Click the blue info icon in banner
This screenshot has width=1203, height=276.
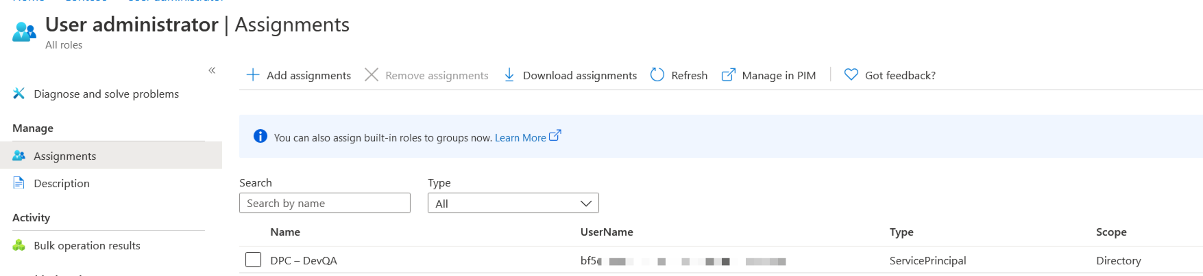tap(260, 137)
